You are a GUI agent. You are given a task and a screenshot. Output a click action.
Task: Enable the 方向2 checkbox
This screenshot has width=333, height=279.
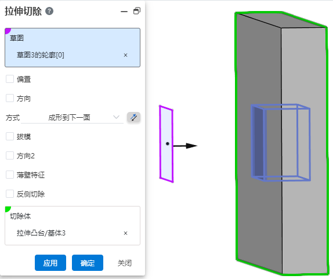click(10, 155)
